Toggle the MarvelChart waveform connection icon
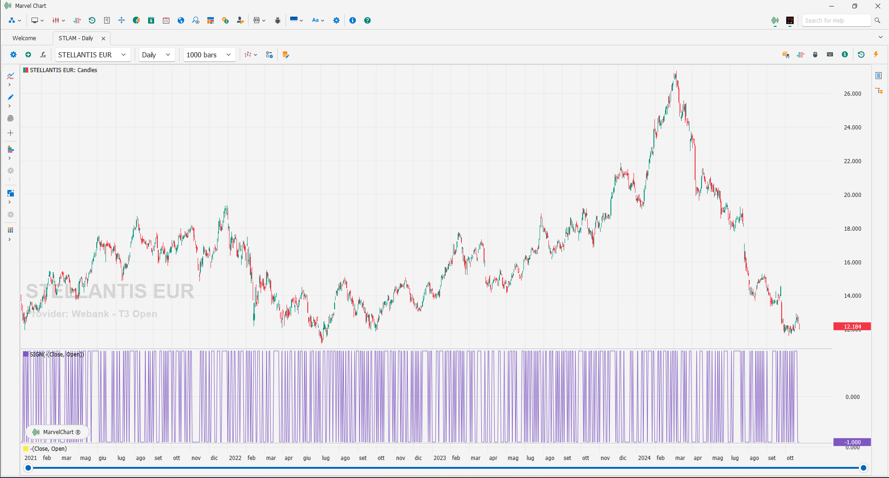The height and width of the screenshot is (478, 889). pos(775,20)
